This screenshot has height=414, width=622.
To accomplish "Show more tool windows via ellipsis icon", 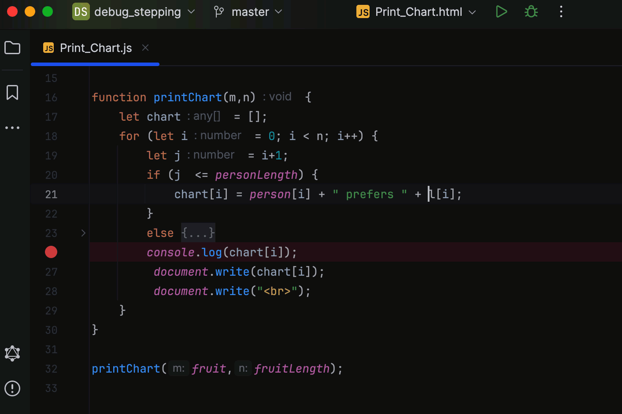I will [x=12, y=127].
